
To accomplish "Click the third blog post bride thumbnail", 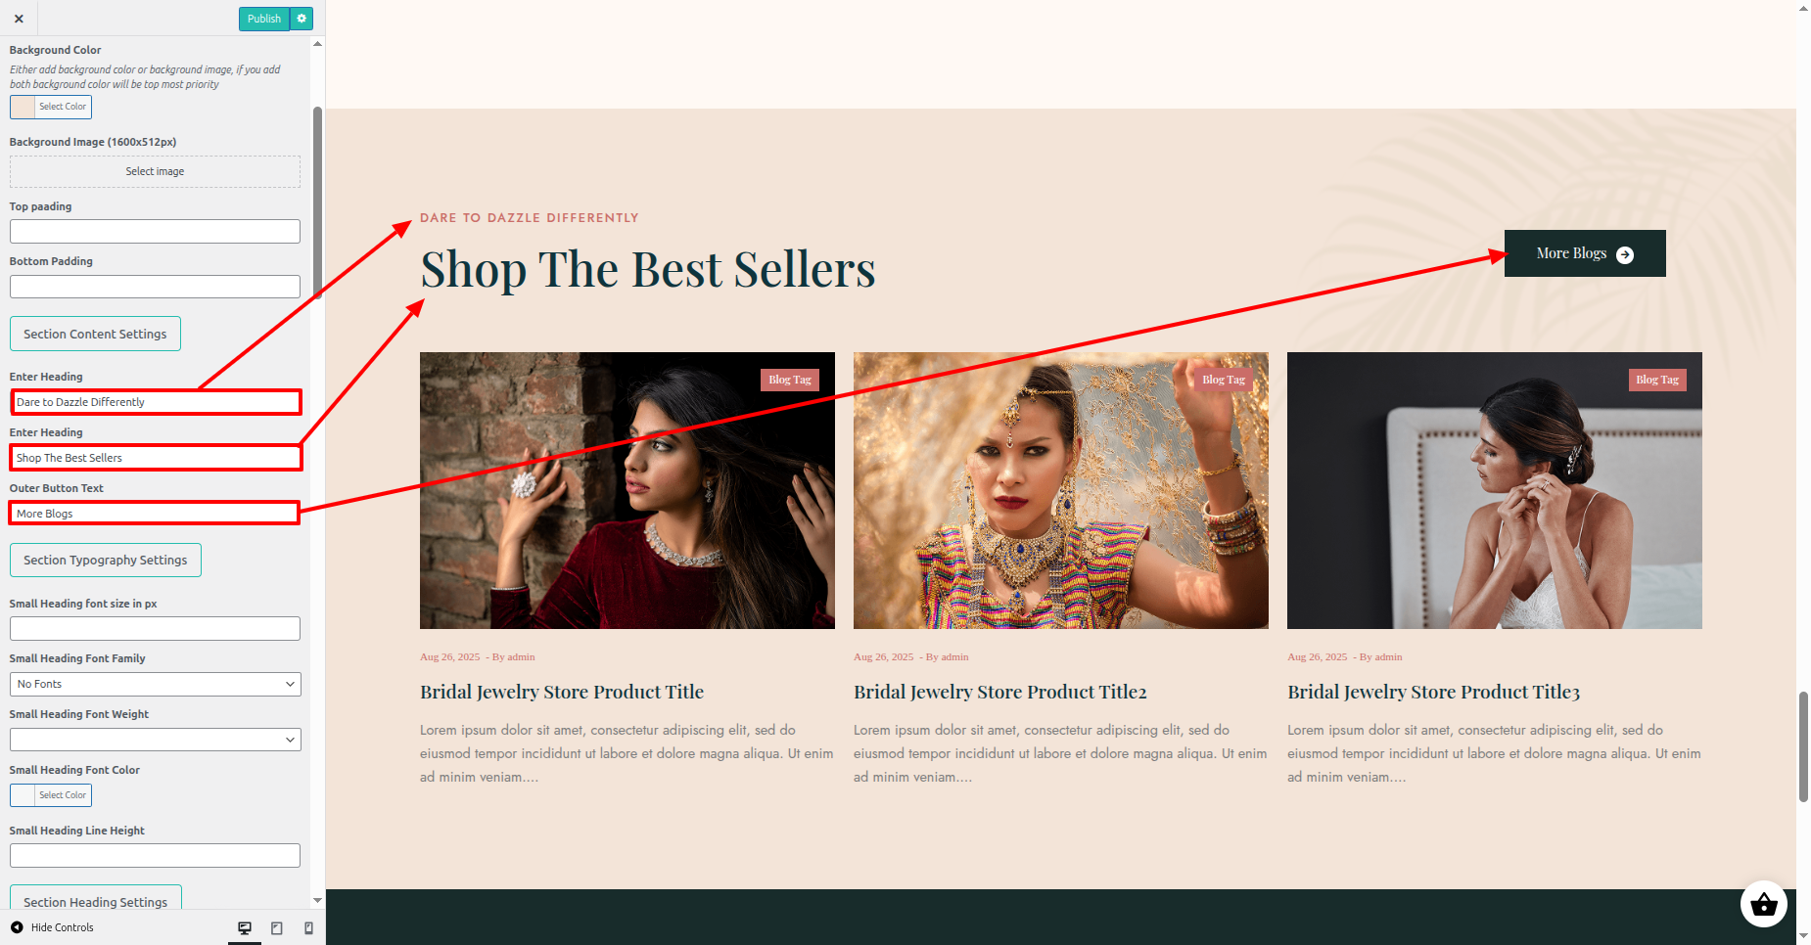I will 1494,490.
